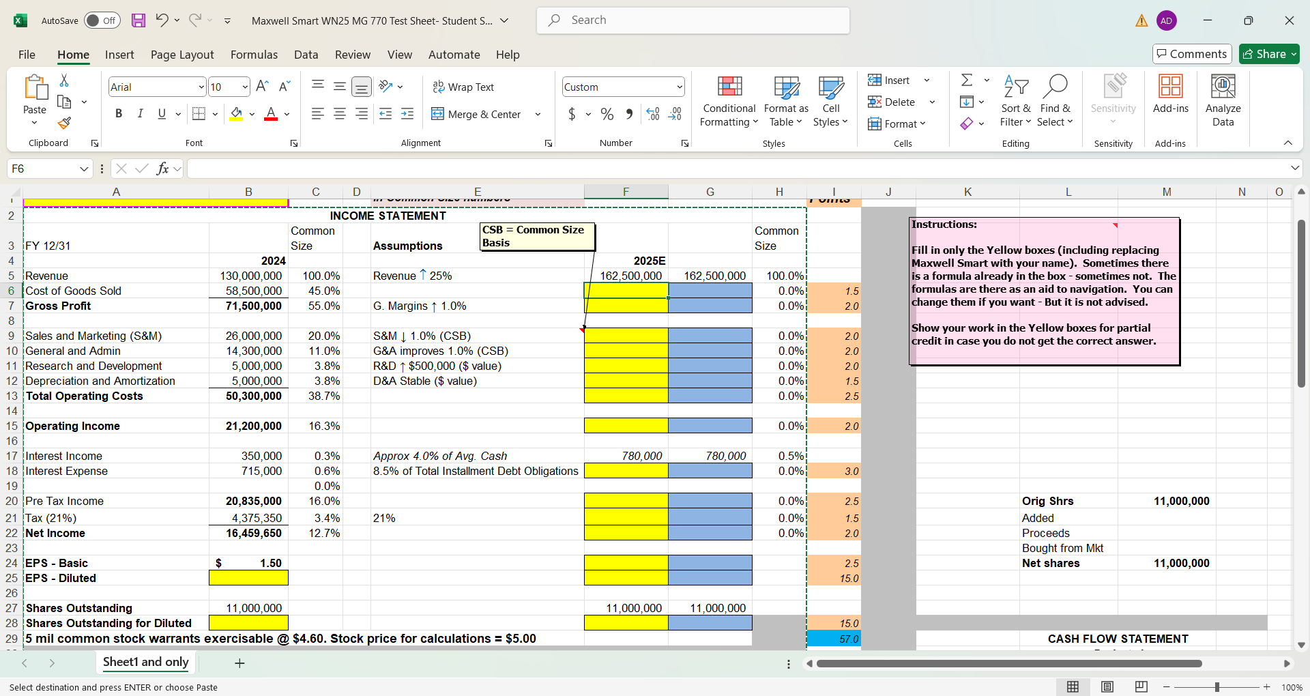1310x696 pixels.
Task: Click Increase Decimal icon in Number group
Action: (x=653, y=114)
